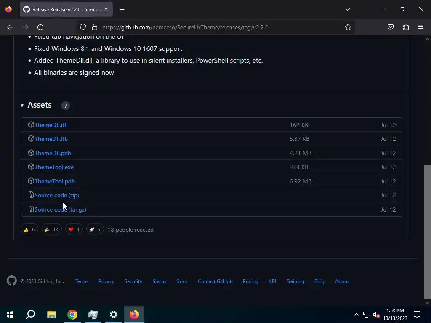Open the Training footer link

pos(295,281)
